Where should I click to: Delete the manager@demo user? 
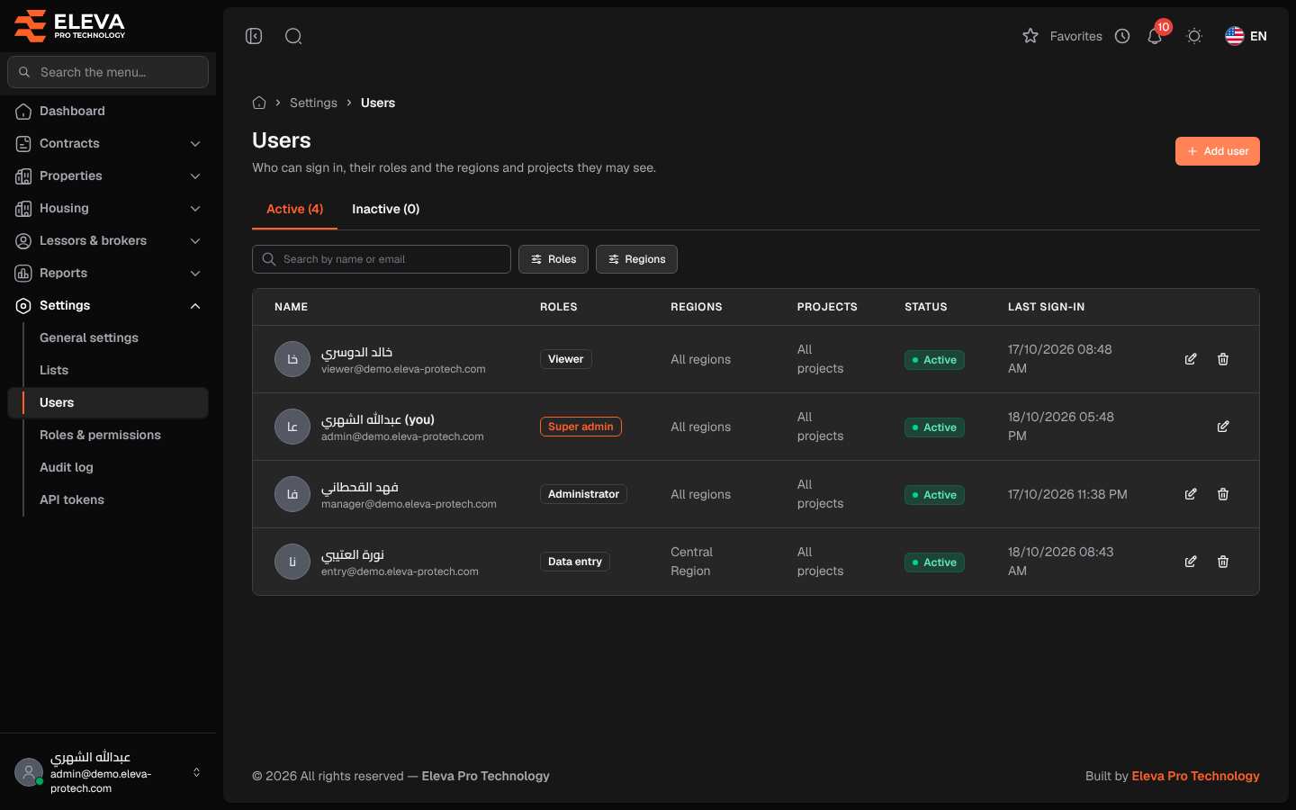pos(1223,494)
